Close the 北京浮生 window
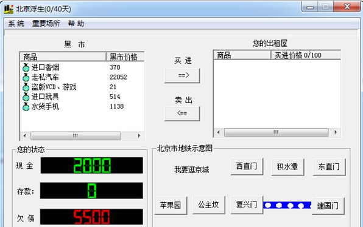This screenshot has width=363, height=227. tap(347, 7)
